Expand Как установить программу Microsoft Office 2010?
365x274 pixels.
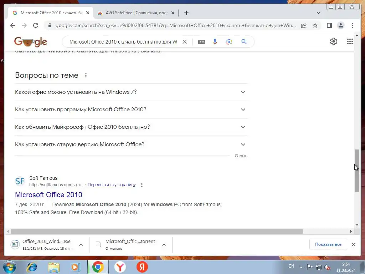coord(131,110)
